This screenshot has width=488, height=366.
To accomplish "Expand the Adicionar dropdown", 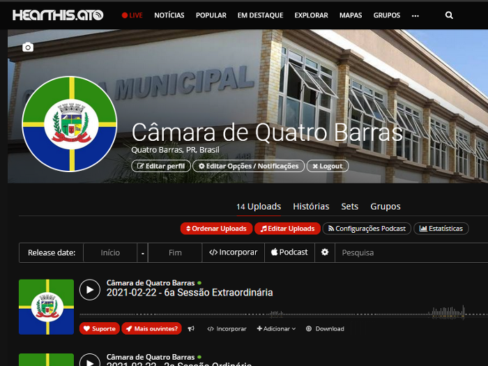I will (276, 328).
